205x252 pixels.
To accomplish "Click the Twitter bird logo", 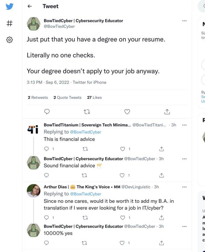I will tap(10, 7).
